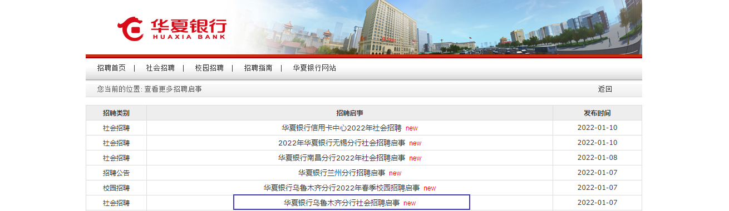Click the 招聘类别 column header

pos(116,113)
